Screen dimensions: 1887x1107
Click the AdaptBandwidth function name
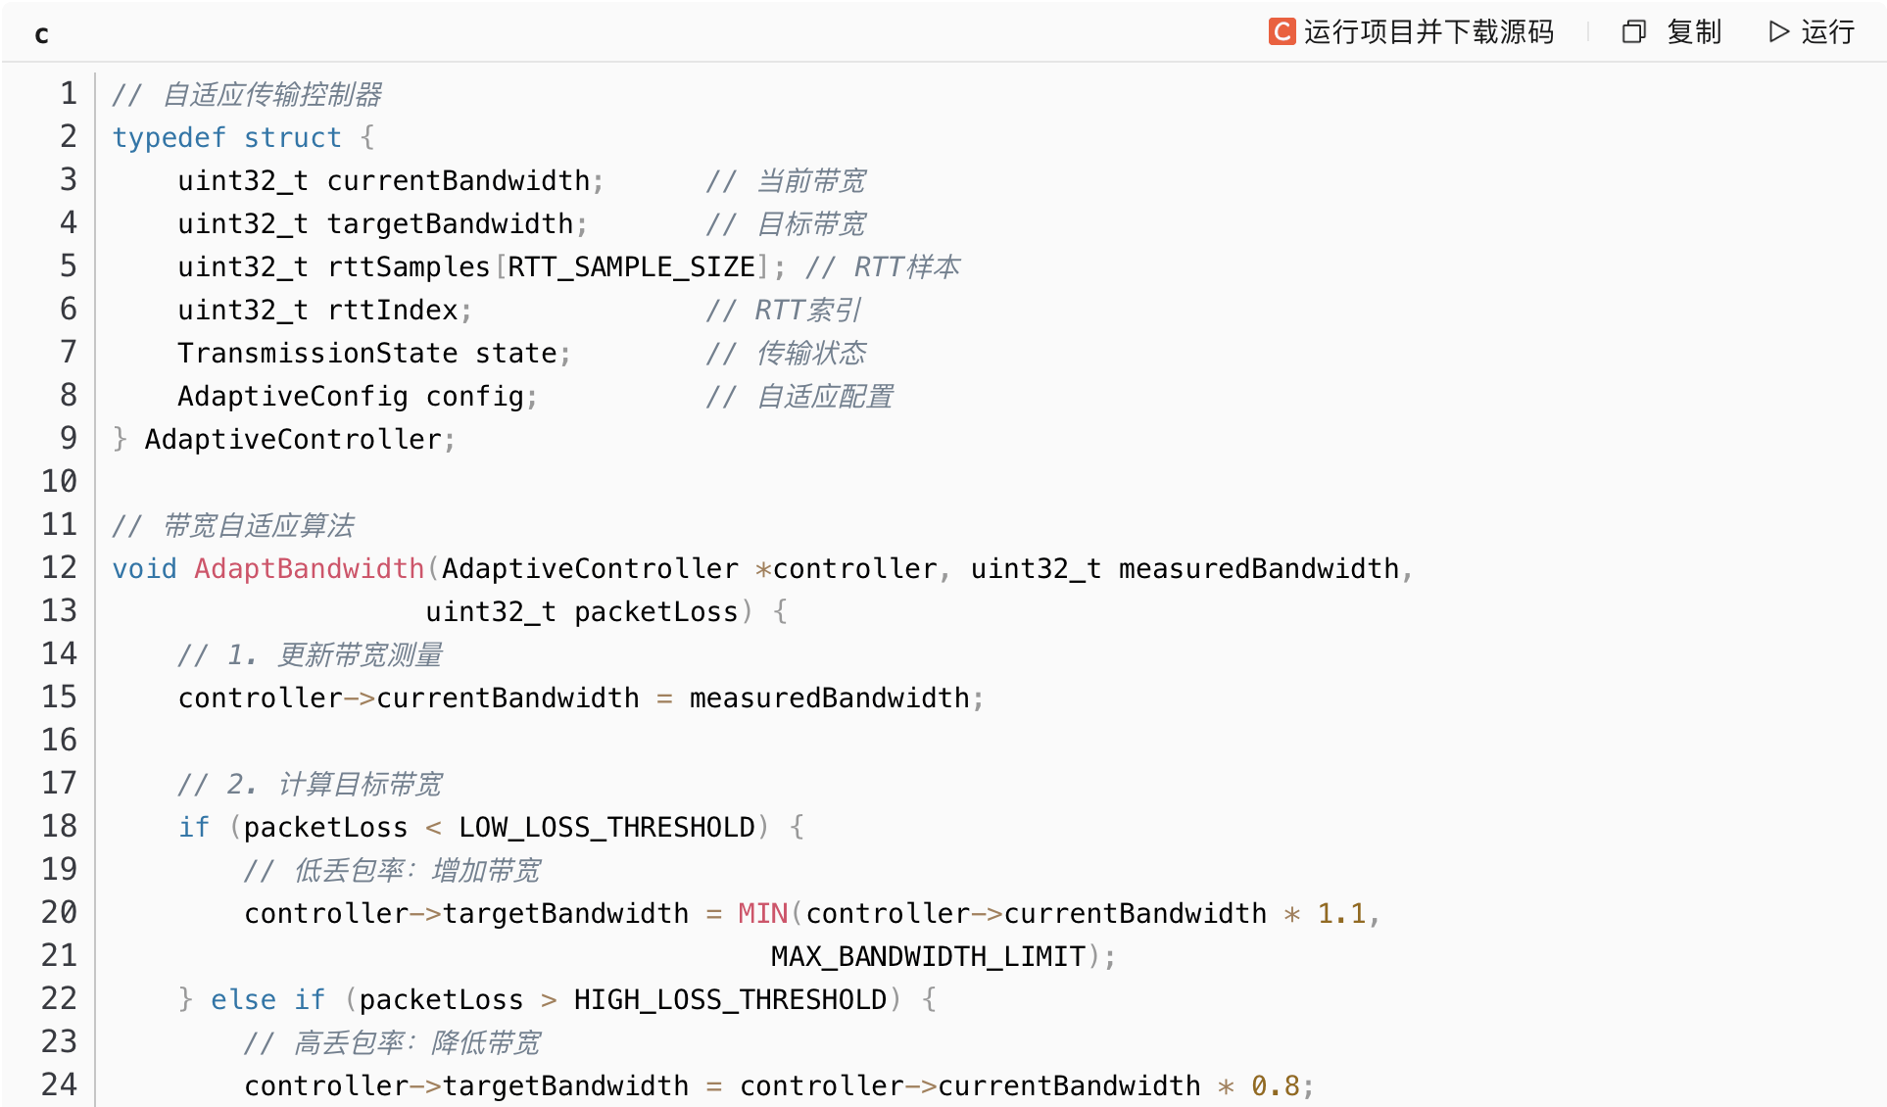(x=309, y=568)
